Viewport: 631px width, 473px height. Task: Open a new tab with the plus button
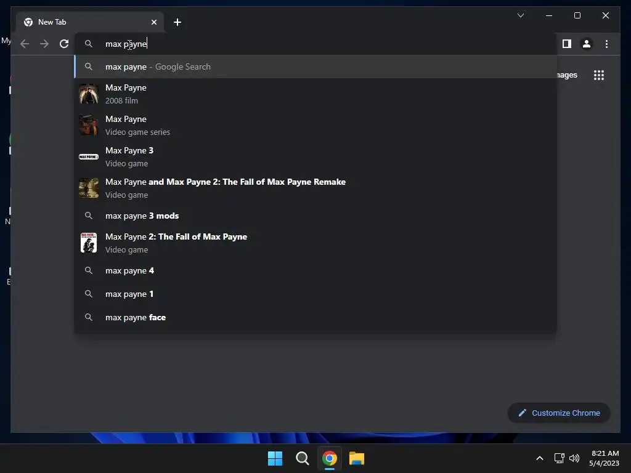(177, 22)
